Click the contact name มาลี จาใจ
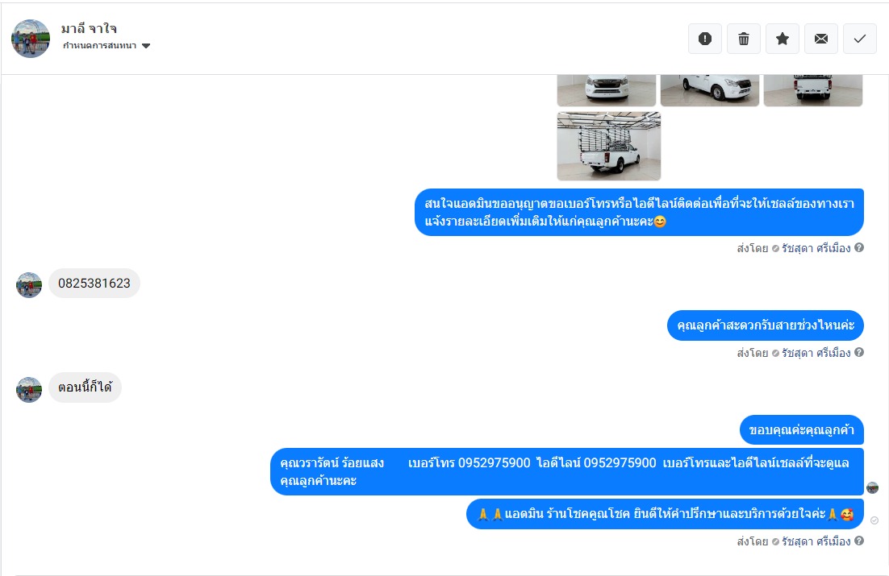The width and height of the screenshot is (889, 576). (89, 28)
